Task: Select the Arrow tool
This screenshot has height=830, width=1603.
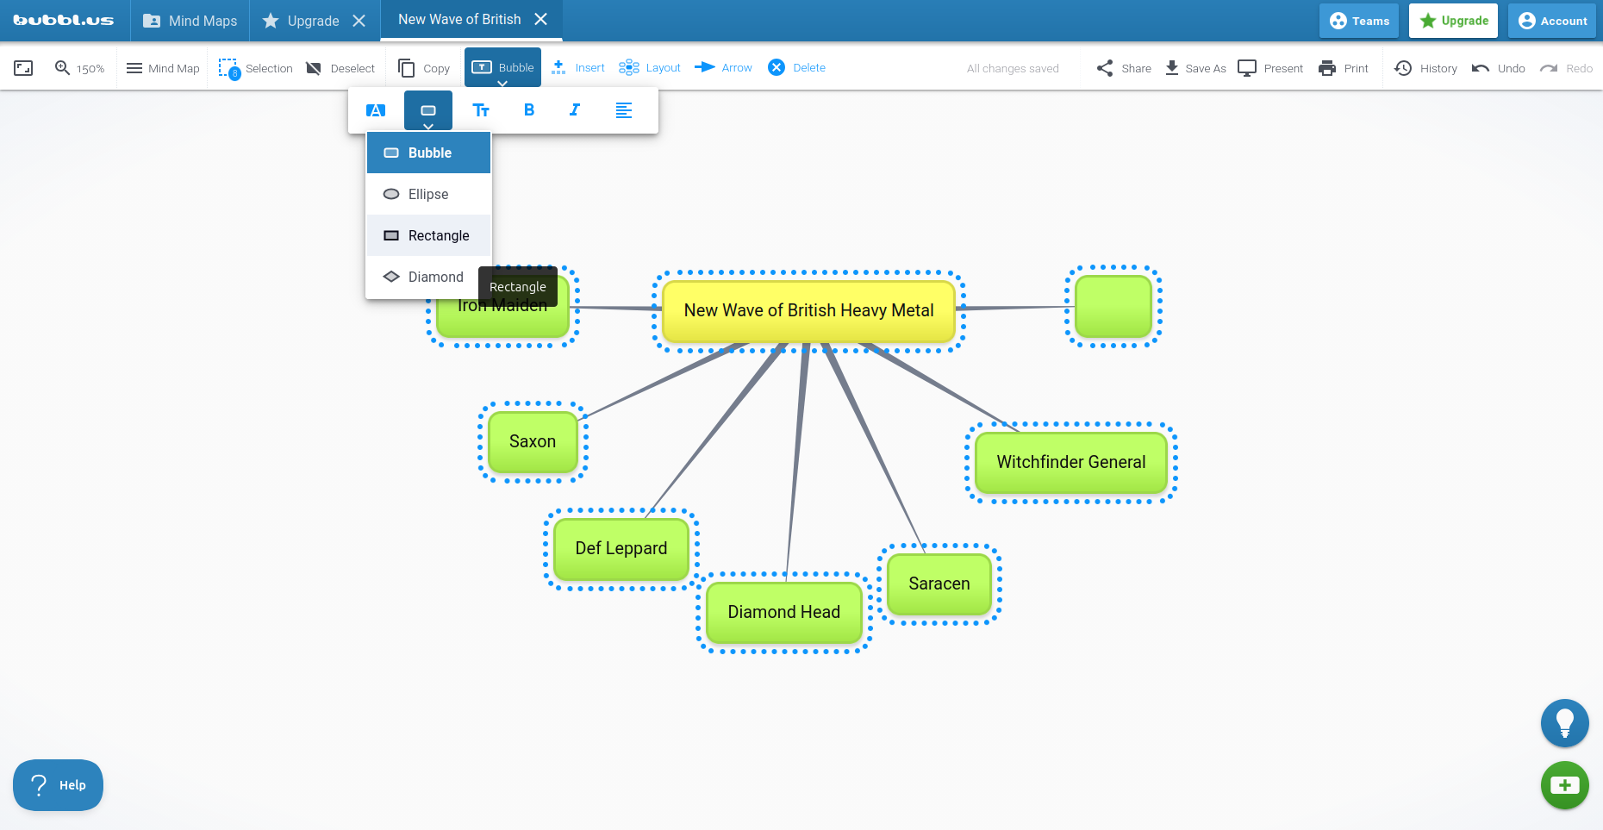Action: tap(723, 67)
